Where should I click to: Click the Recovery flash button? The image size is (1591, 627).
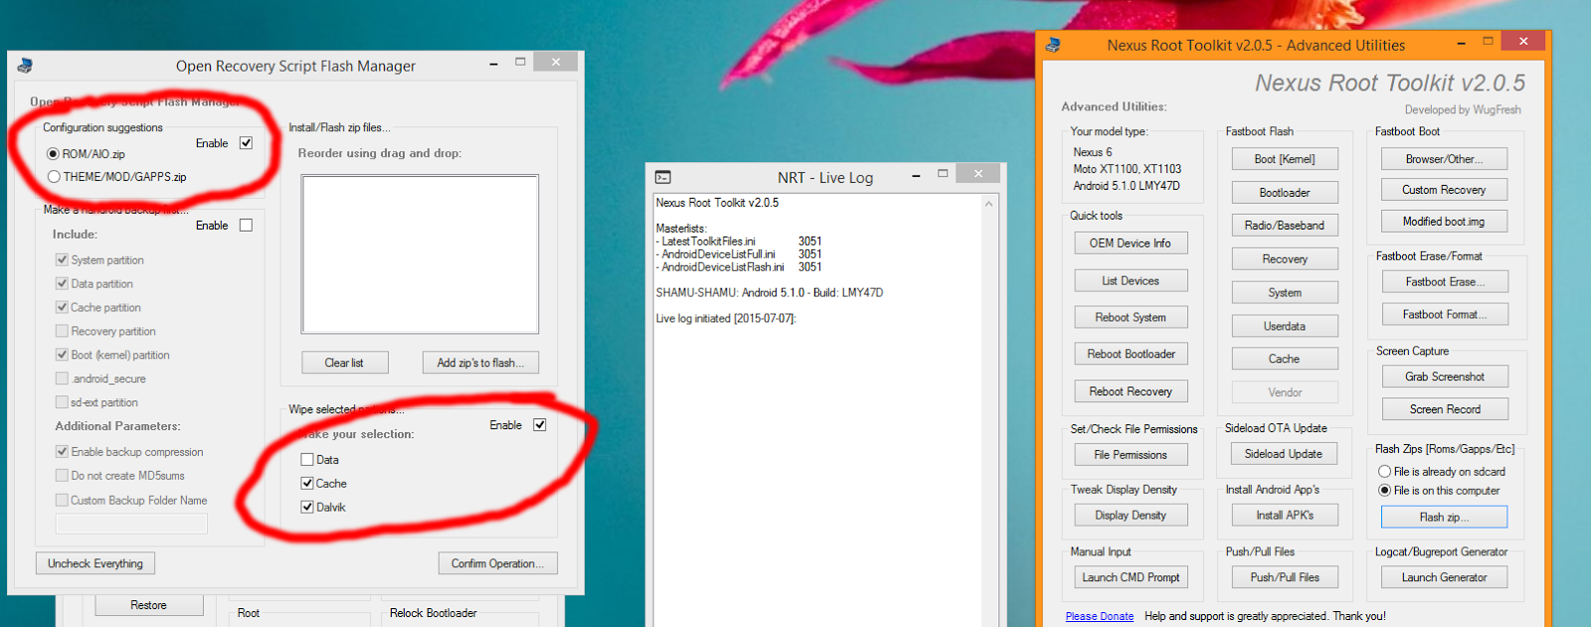click(x=1285, y=259)
